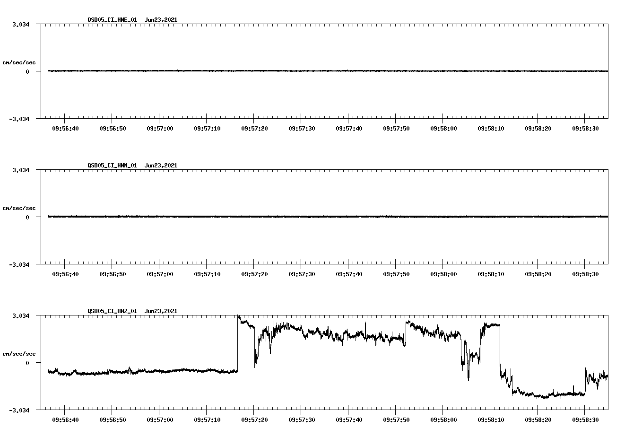This screenshot has height=437, width=642.
Task: Select 09:57:30 tick label under HNN plot
Action: click(x=302, y=274)
